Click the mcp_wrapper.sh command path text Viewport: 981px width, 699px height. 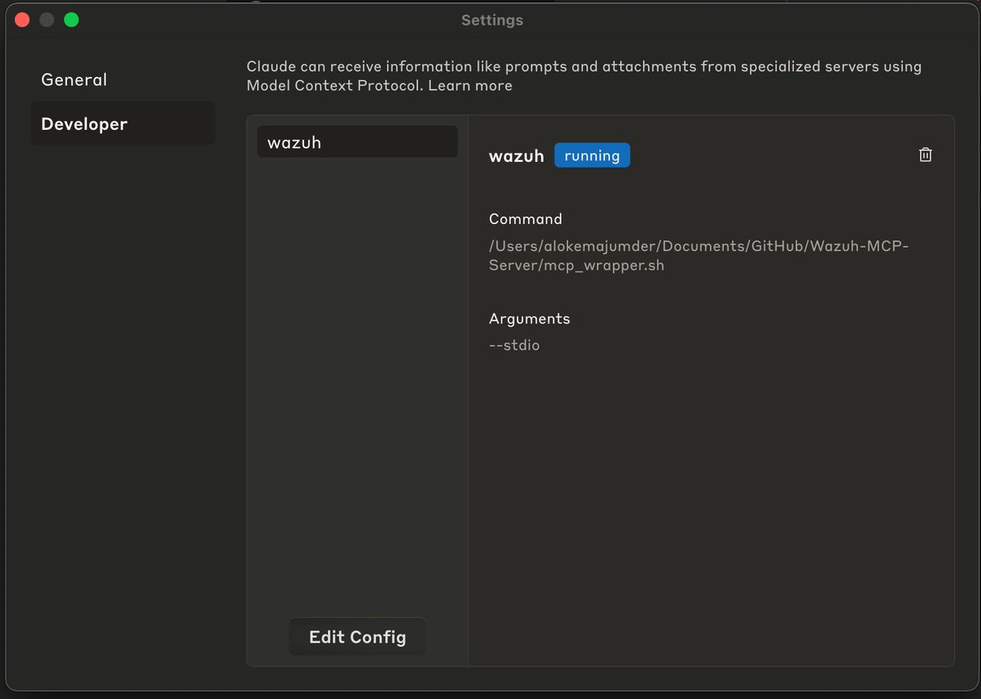(699, 256)
